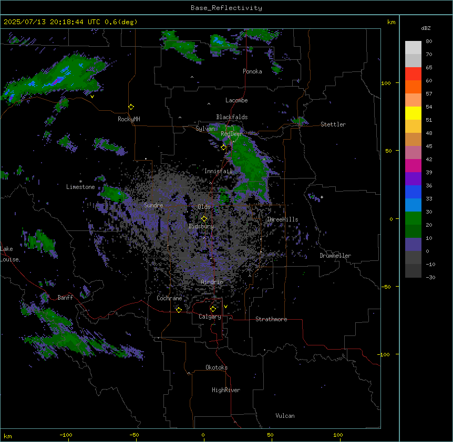The width and height of the screenshot is (453, 442).
Task: Click the Blackfalds city label
Action: pyautogui.click(x=232, y=117)
